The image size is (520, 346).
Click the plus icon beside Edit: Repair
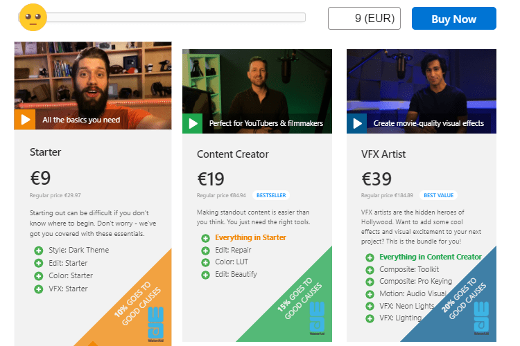click(206, 251)
